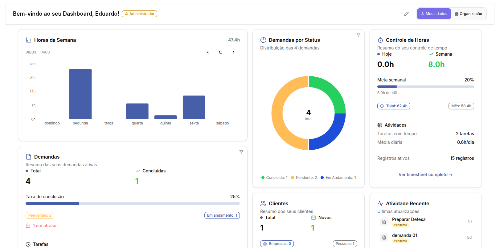Reset week with the refresh icon
The height and width of the screenshot is (248, 500).
[221, 52]
